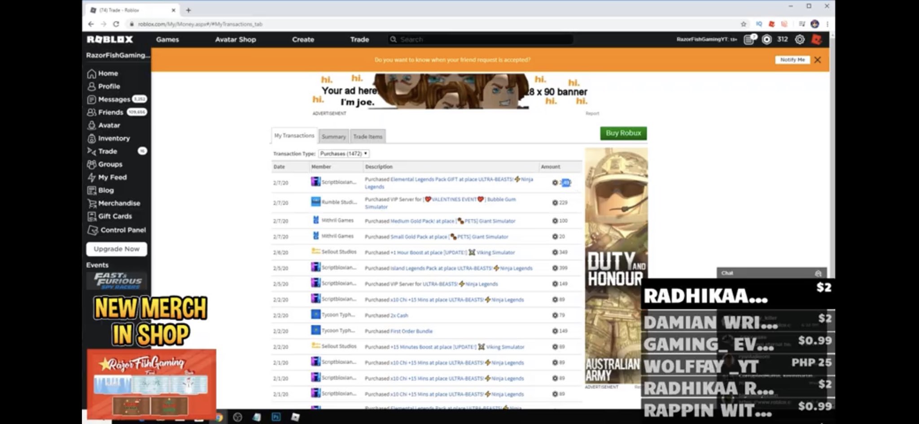
Task: Open the Chrome three-dot menu
Action: click(x=827, y=24)
